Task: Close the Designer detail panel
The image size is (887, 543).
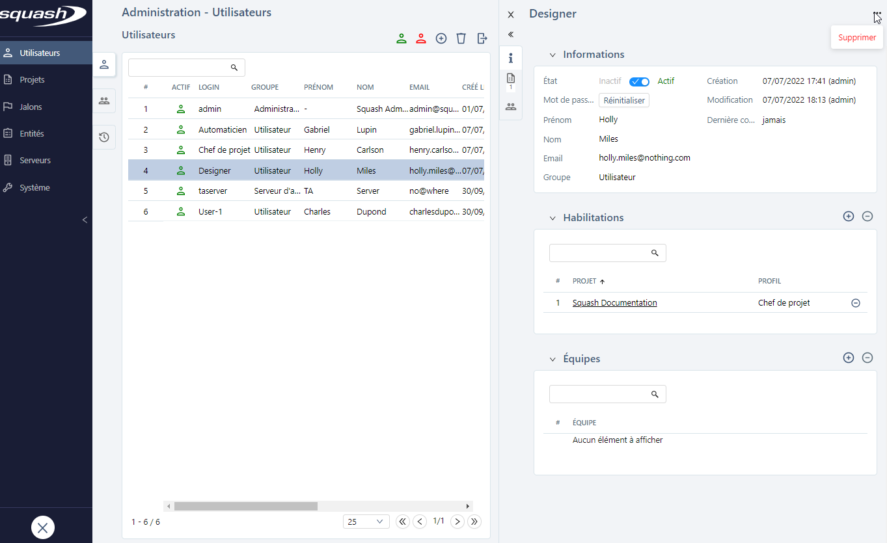Action: coord(511,14)
